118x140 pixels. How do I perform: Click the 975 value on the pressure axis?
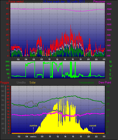coord(109,56)
